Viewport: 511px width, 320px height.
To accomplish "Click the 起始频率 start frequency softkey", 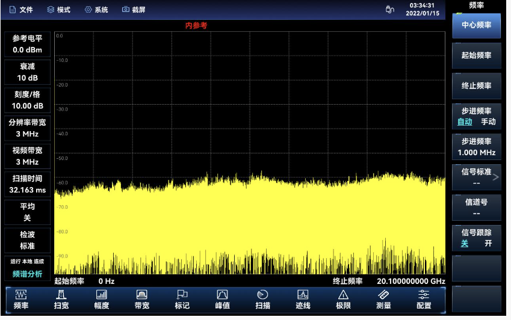I will tap(477, 55).
